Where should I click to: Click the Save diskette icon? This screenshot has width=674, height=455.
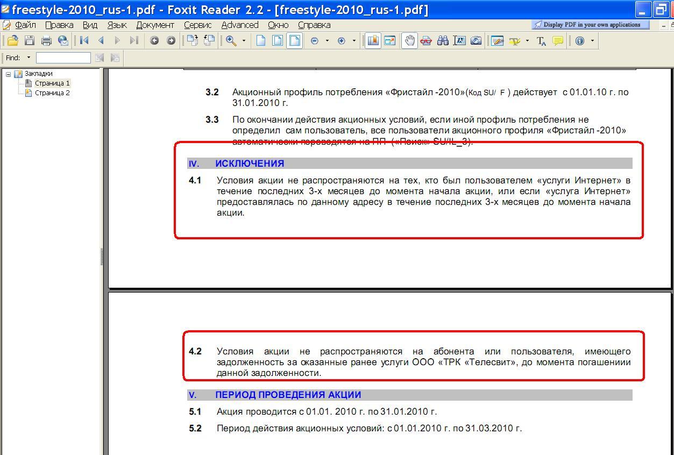click(x=30, y=40)
